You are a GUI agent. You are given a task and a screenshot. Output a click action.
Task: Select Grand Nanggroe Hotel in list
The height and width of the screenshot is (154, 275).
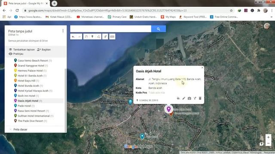coord(31,65)
